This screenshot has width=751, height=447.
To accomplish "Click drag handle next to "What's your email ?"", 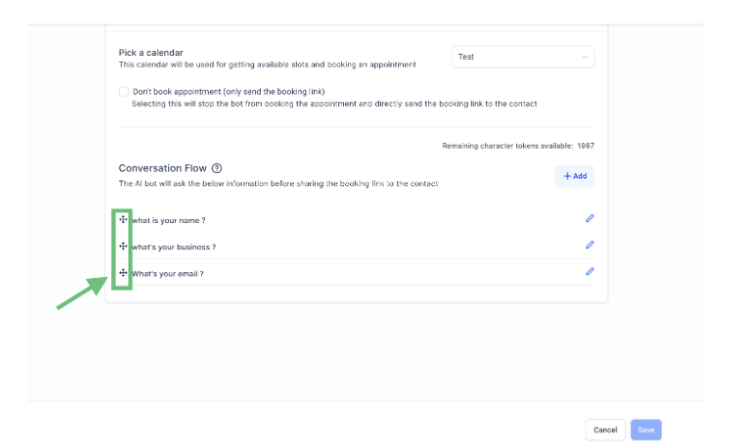I will 123,273.
